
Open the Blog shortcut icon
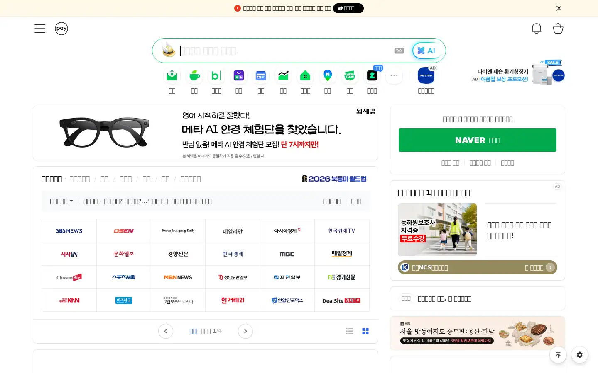click(x=216, y=75)
